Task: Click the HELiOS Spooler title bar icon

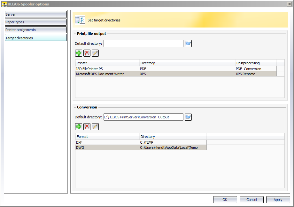Action: tap(4, 4)
